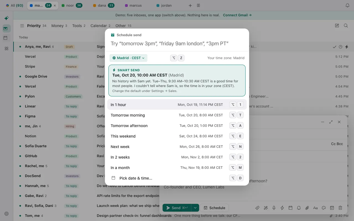Select the 'Next week' schedule option

(x=177, y=147)
